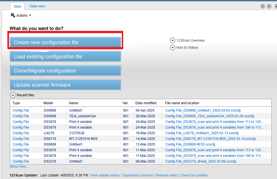The image size is (277, 179).
Task: Click the DS2278 model cell
Action: coord(50,161)
